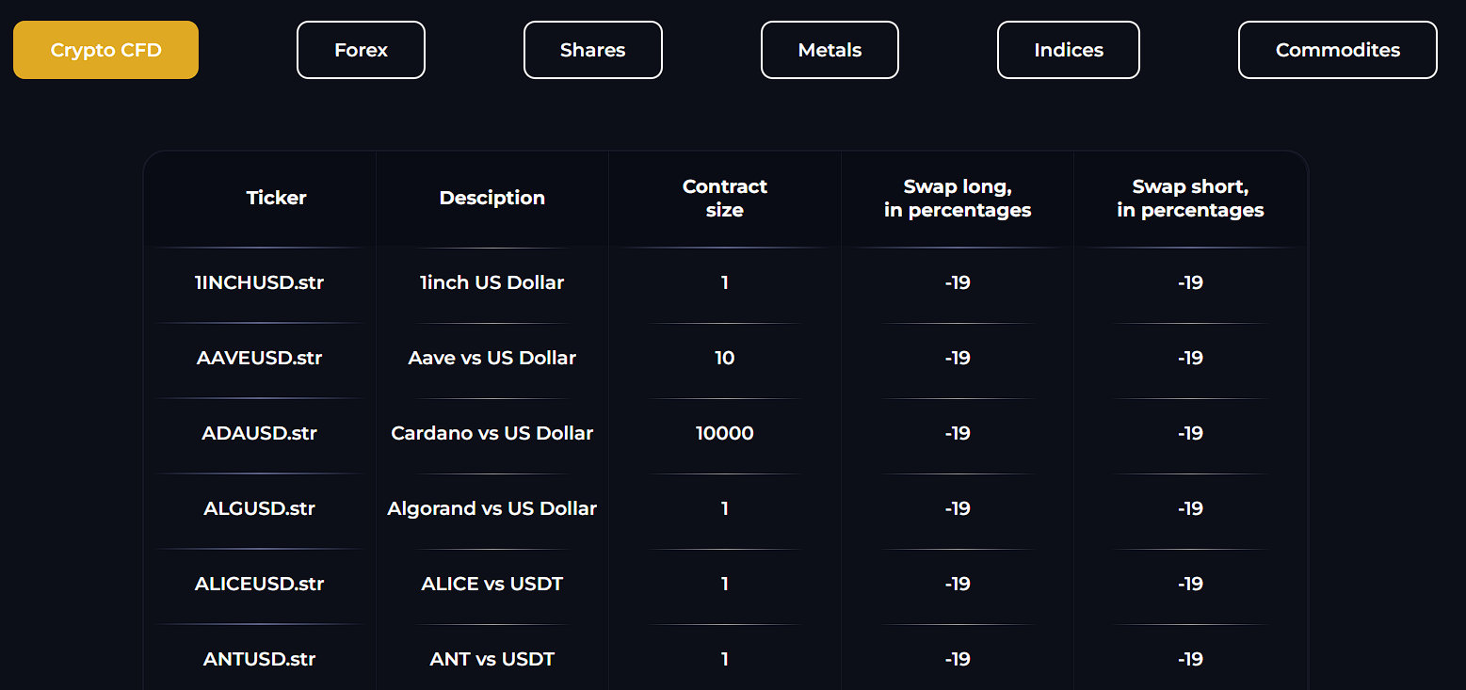The height and width of the screenshot is (690, 1466).
Task: Switch to the Forex tab
Action: click(361, 50)
